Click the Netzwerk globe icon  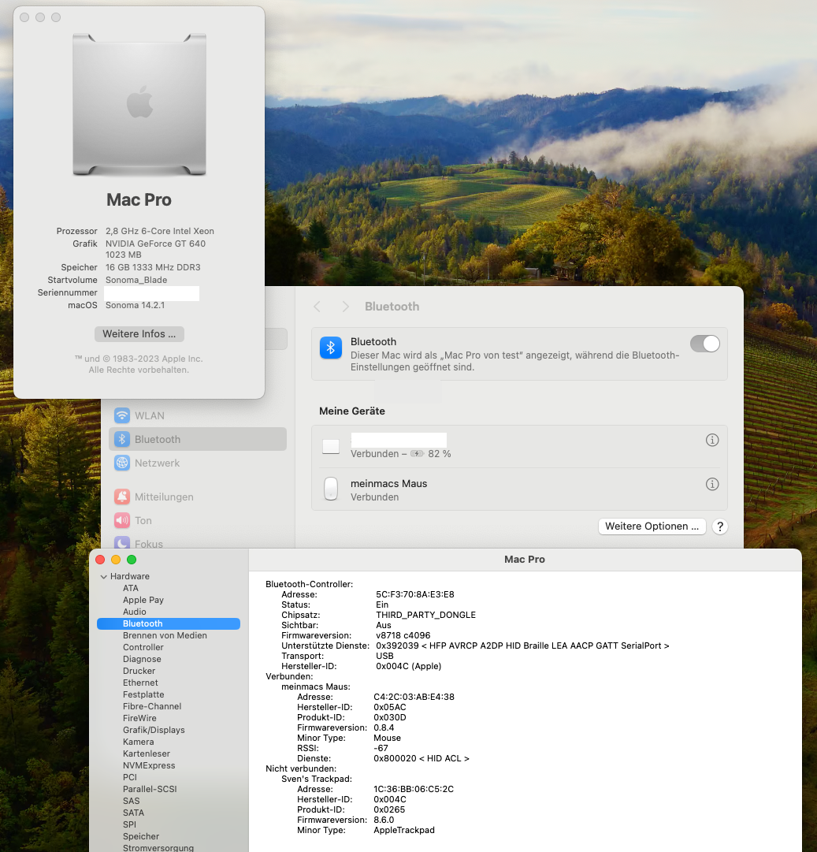122,463
